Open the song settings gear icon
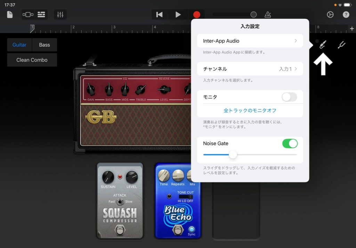The height and width of the screenshot is (248, 356). [x=330, y=15]
